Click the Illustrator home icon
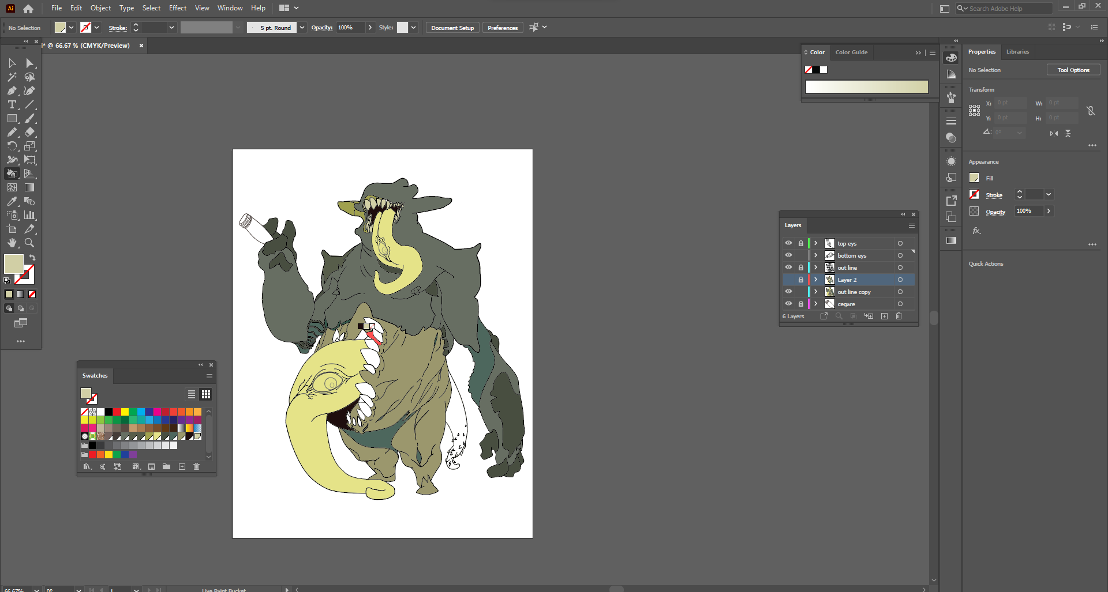 [x=28, y=9]
